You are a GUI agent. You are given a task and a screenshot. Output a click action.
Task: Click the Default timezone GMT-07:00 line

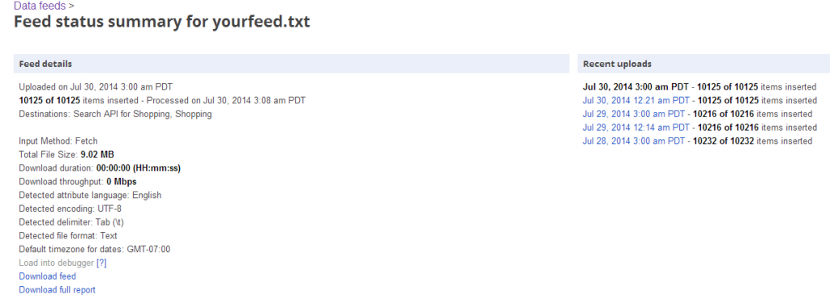[95, 249]
